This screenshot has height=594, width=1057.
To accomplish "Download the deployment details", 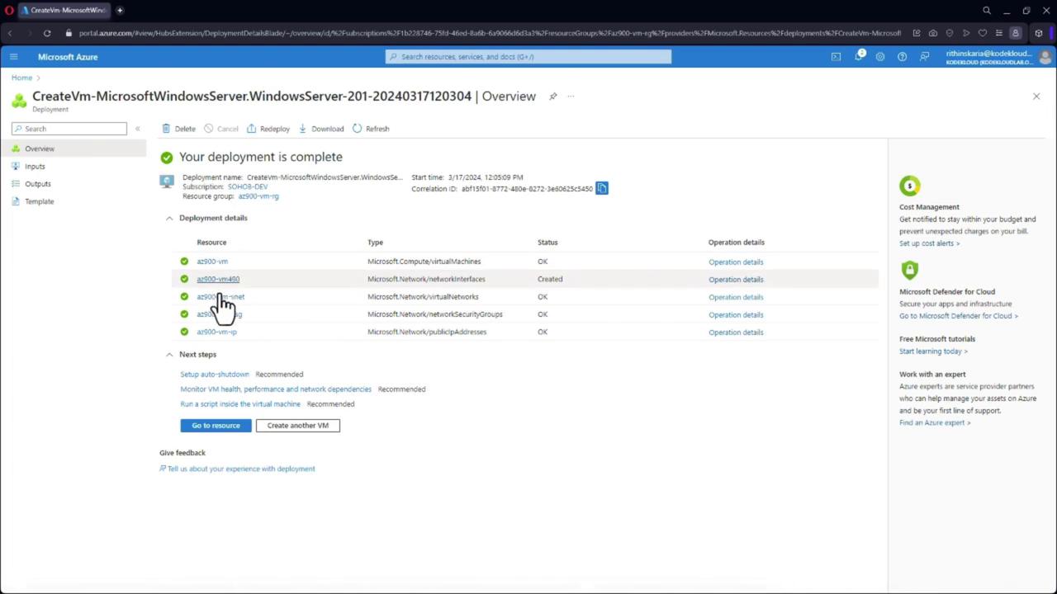I will (321, 129).
